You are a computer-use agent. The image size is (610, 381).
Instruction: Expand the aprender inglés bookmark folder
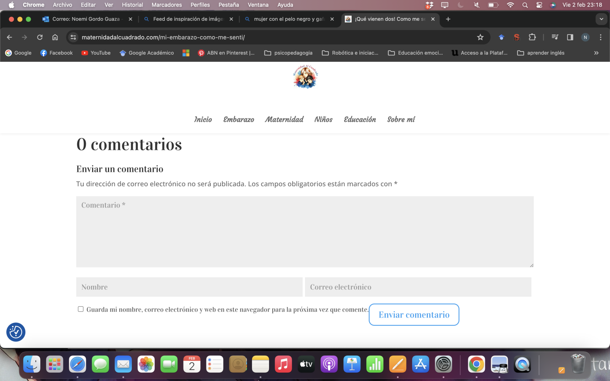tap(541, 53)
